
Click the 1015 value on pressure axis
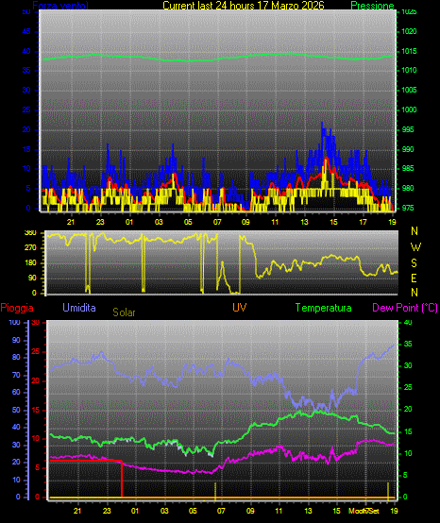[409, 51]
